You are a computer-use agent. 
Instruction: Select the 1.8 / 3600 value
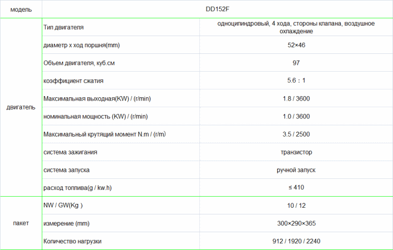[296, 98]
